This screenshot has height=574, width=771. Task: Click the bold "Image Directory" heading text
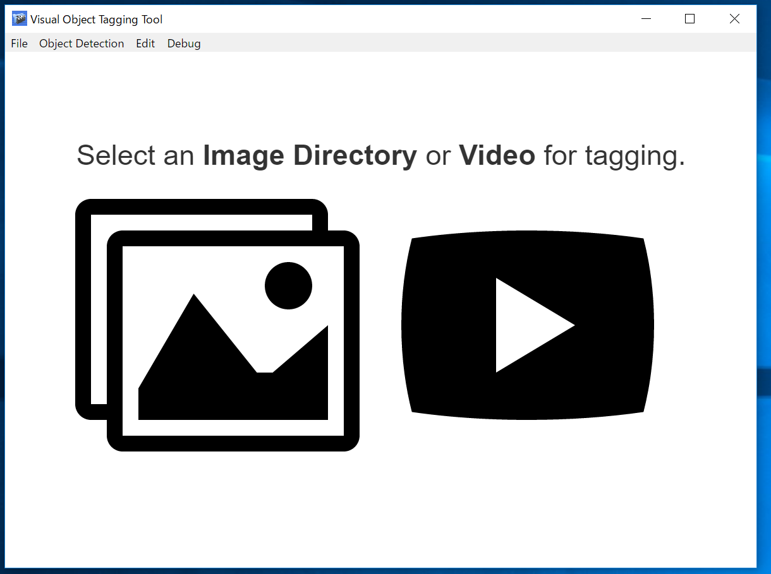click(310, 155)
